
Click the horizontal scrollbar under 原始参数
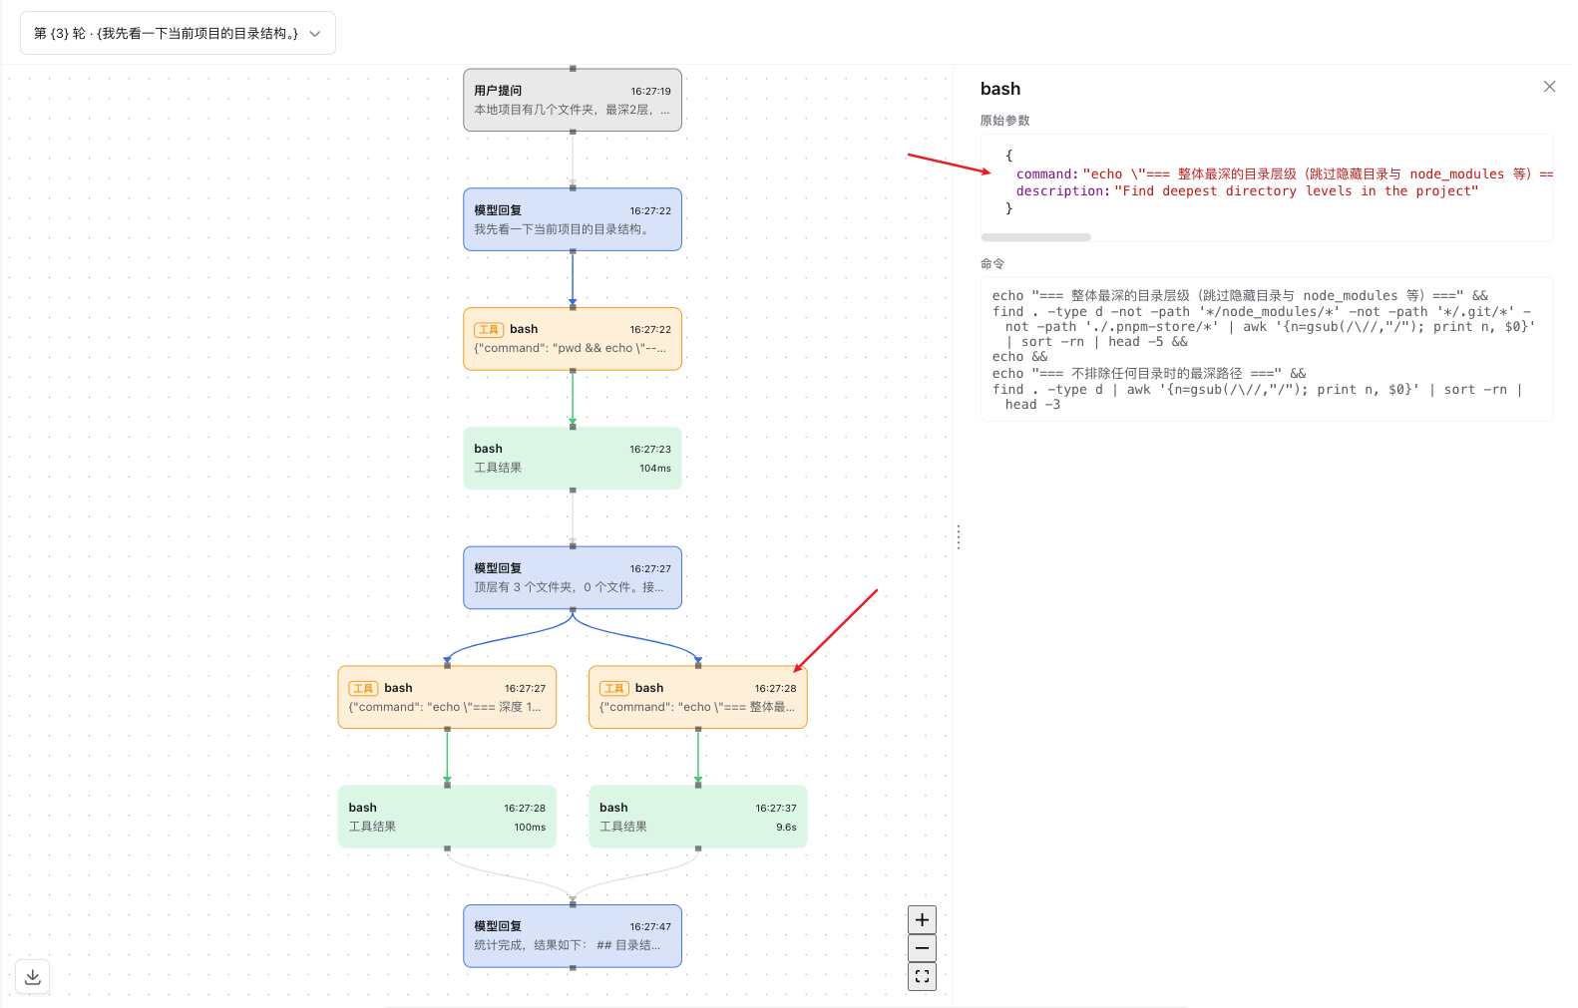tap(1036, 237)
